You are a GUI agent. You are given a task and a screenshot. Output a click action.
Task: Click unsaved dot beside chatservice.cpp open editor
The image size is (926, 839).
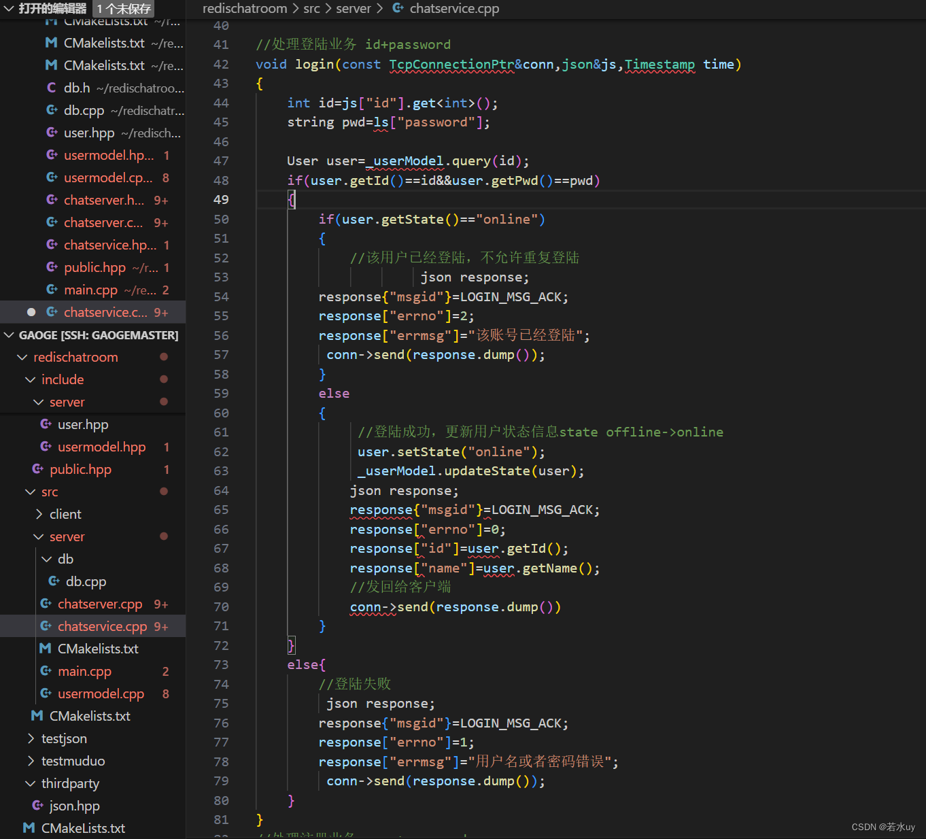[31, 312]
